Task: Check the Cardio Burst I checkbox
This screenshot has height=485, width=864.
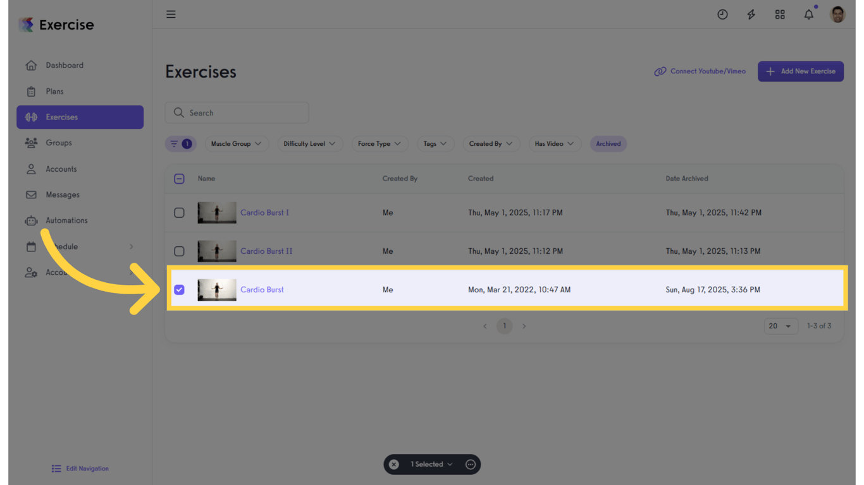Action: pyautogui.click(x=179, y=213)
